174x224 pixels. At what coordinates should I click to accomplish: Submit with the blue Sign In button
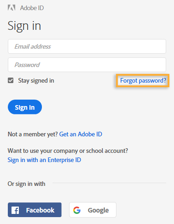tap(25, 107)
